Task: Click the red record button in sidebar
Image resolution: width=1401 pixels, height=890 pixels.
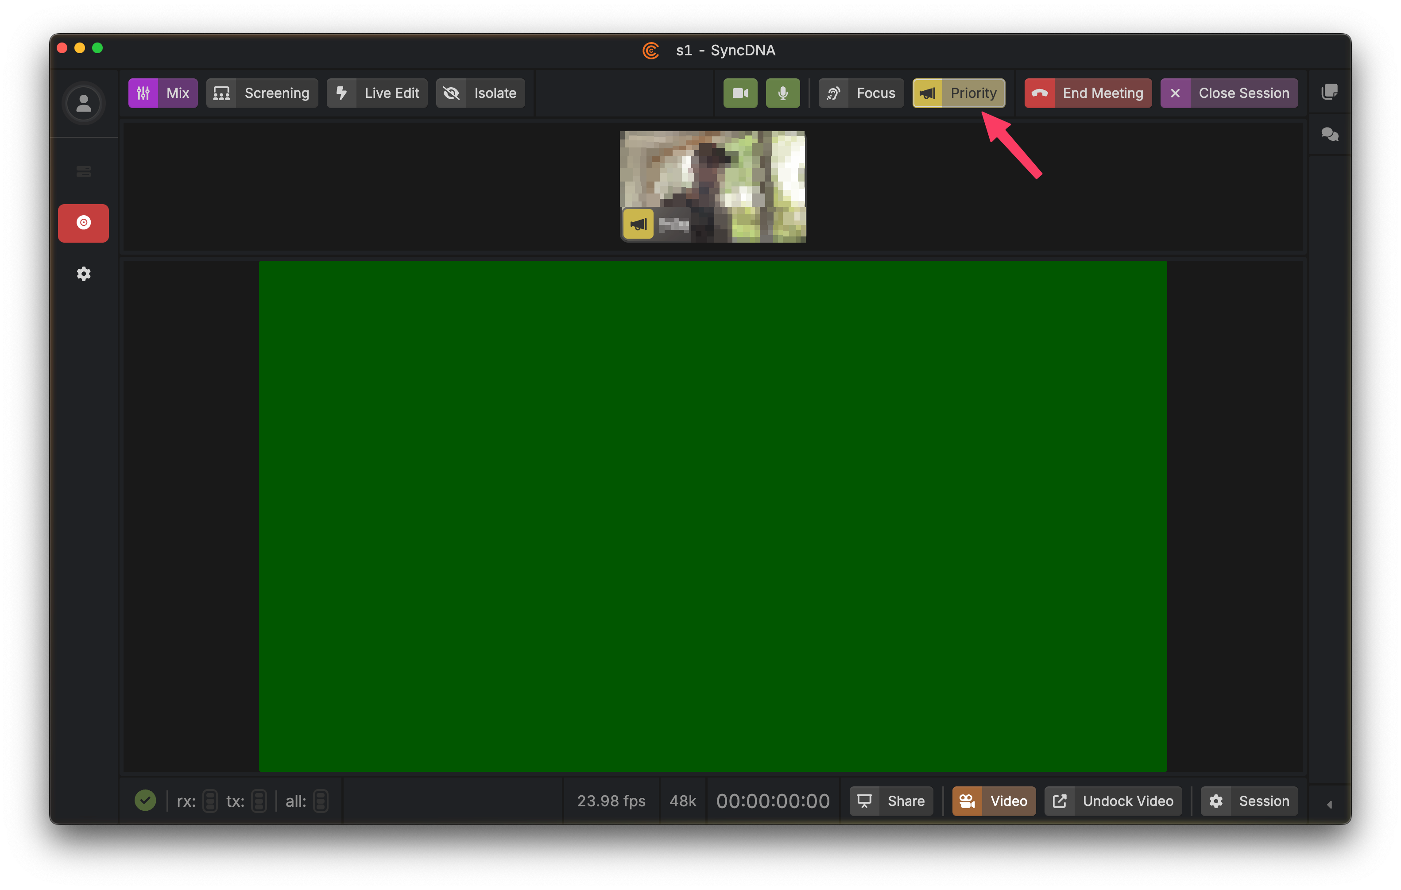Action: 83,223
